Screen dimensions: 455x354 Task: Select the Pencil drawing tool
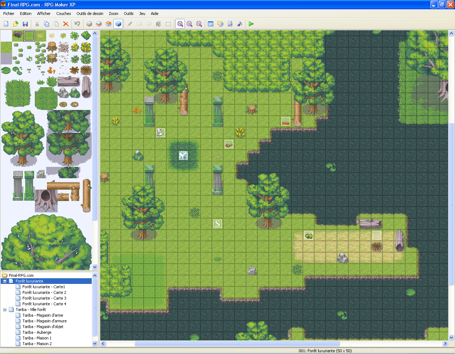(130, 24)
